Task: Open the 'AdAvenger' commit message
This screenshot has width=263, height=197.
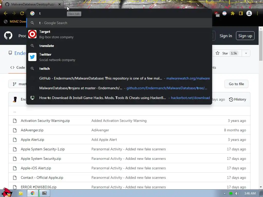Action: point(100,130)
